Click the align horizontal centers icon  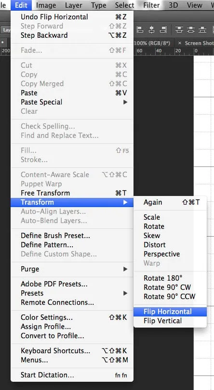pos(151,30)
